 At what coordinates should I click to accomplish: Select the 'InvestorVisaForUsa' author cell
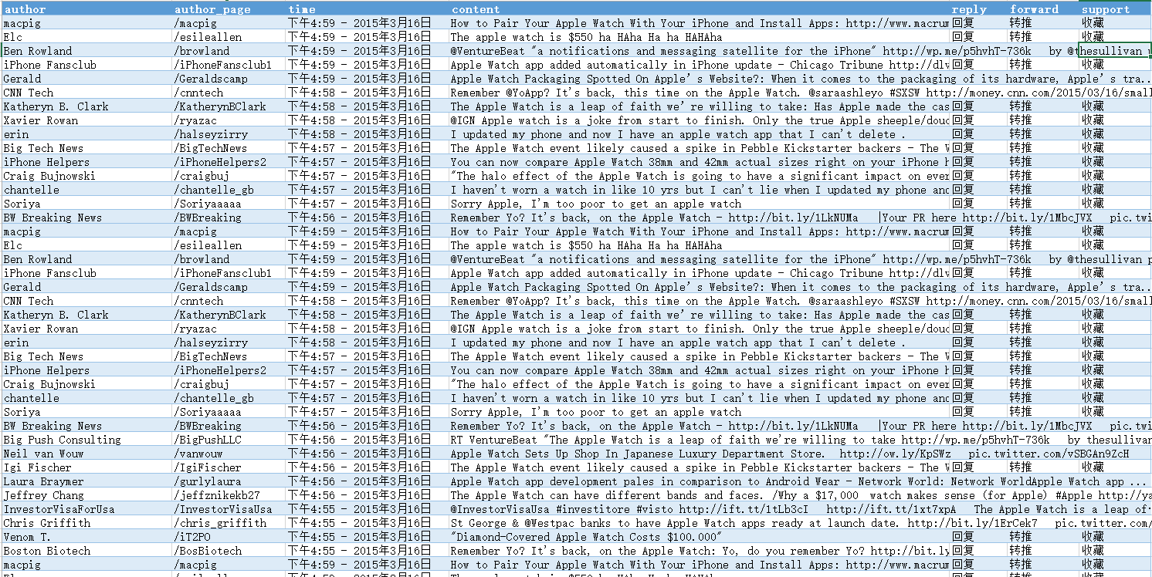87,509
